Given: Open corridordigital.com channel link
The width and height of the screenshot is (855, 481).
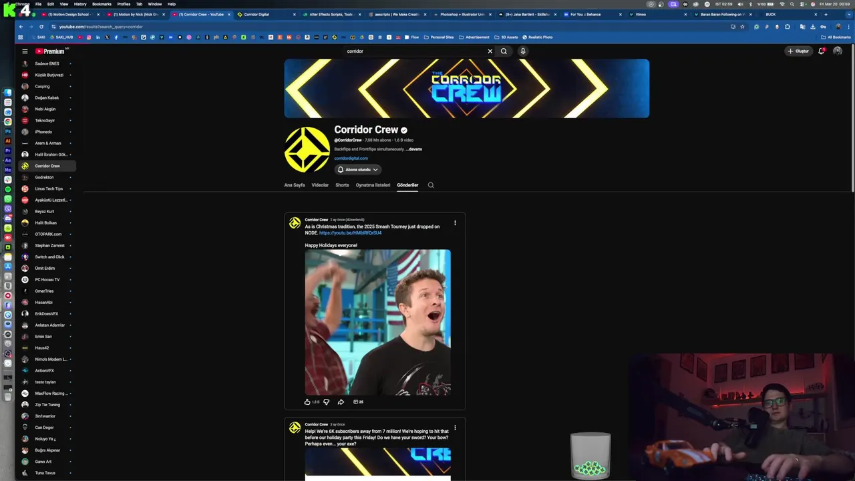Looking at the screenshot, I should tap(351, 158).
